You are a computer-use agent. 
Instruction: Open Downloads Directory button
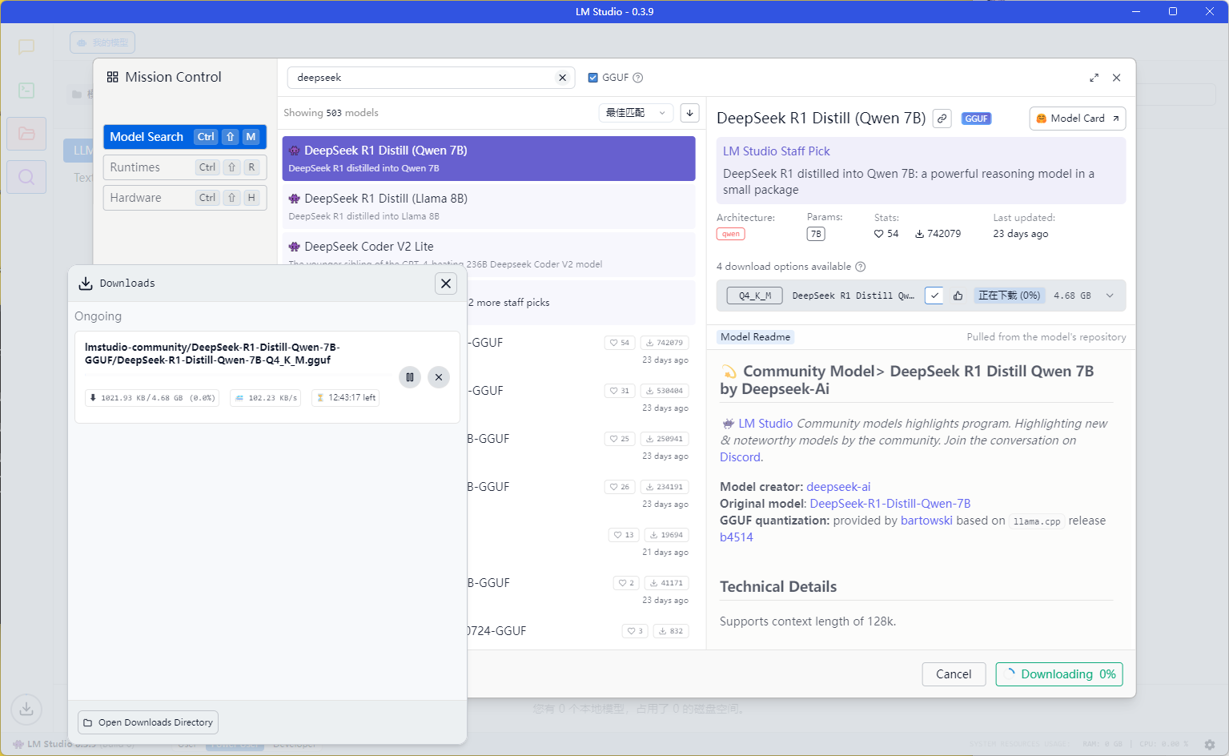tap(148, 722)
